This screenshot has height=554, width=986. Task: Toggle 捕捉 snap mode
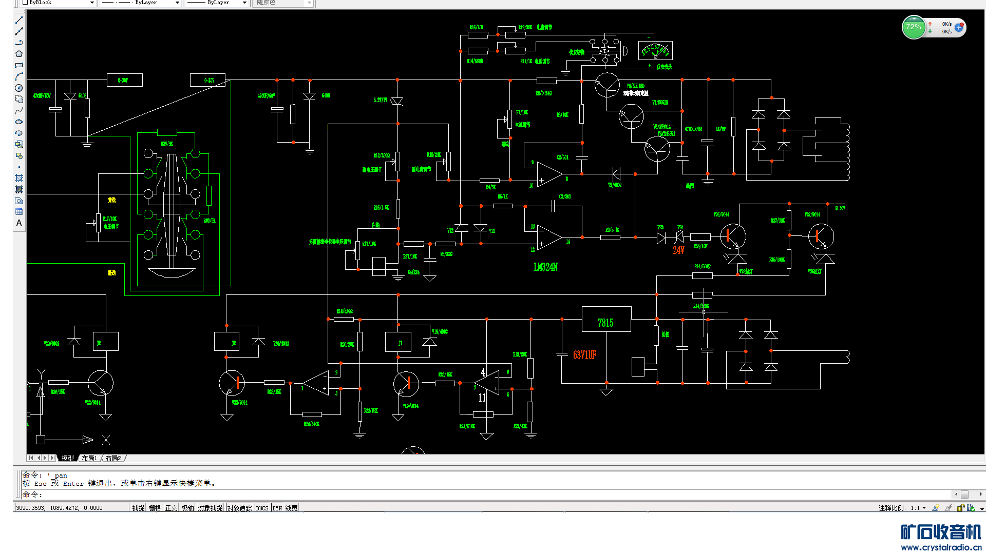[138, 508]
